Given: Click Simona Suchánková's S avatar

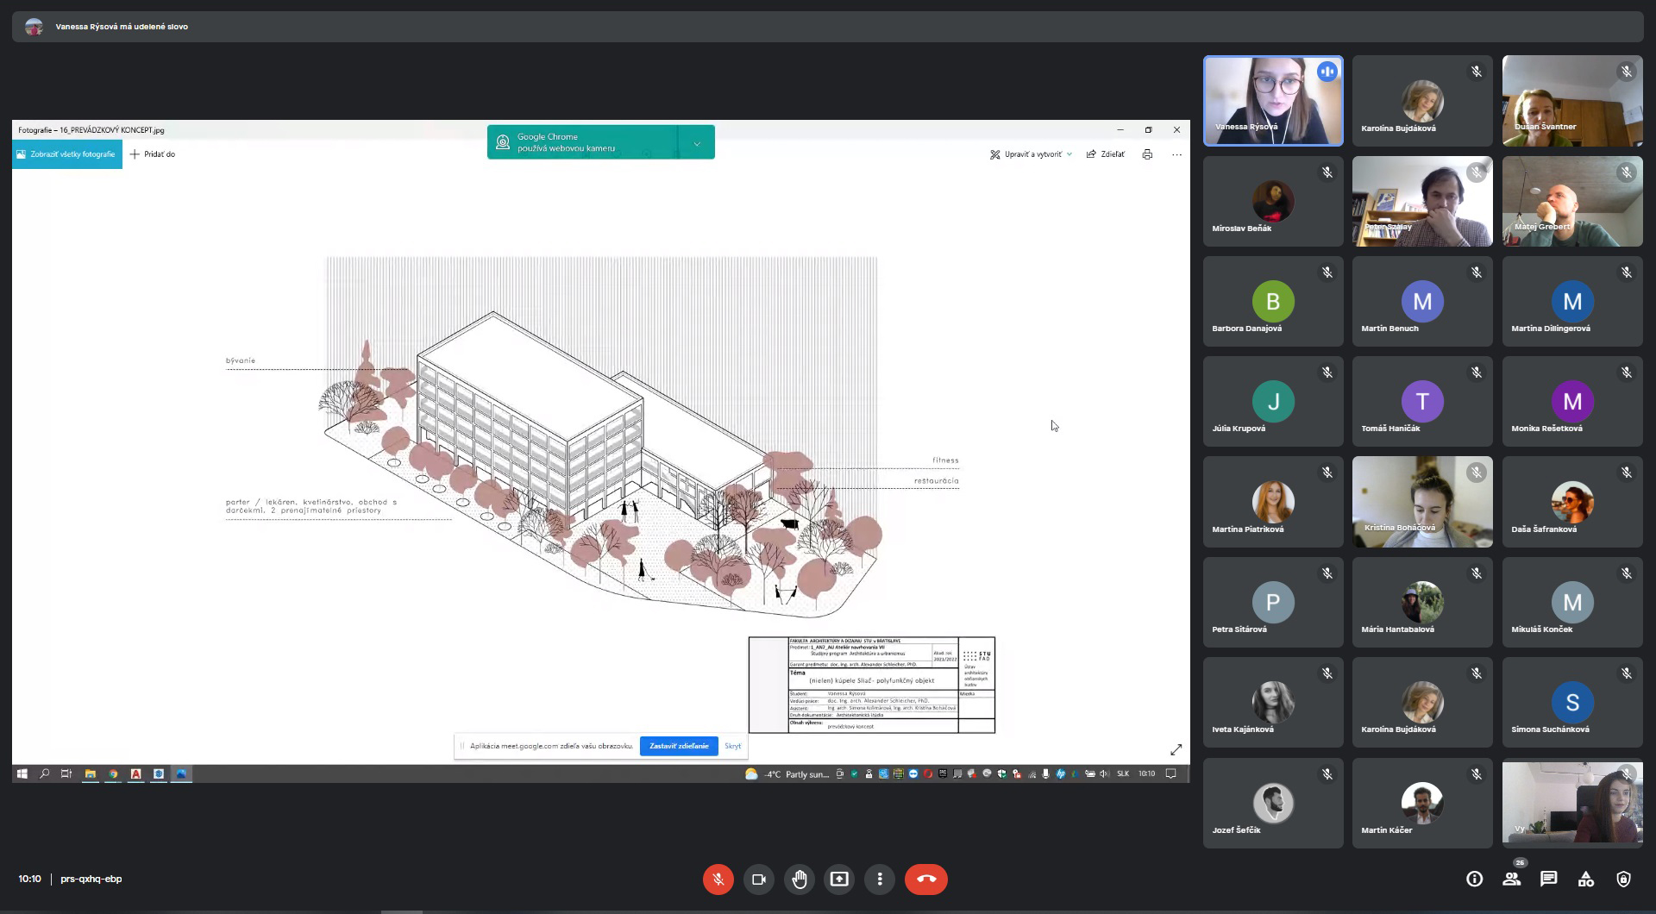Looking at the screenshot, I should point(1572,702).
